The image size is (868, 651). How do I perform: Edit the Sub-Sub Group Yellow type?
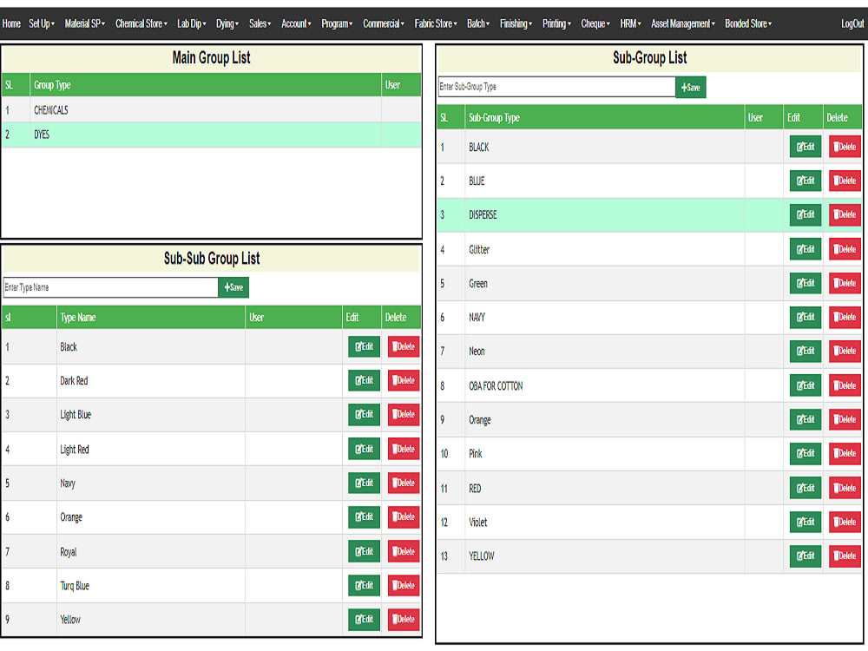pyautogui.click(x=364, y=619)
